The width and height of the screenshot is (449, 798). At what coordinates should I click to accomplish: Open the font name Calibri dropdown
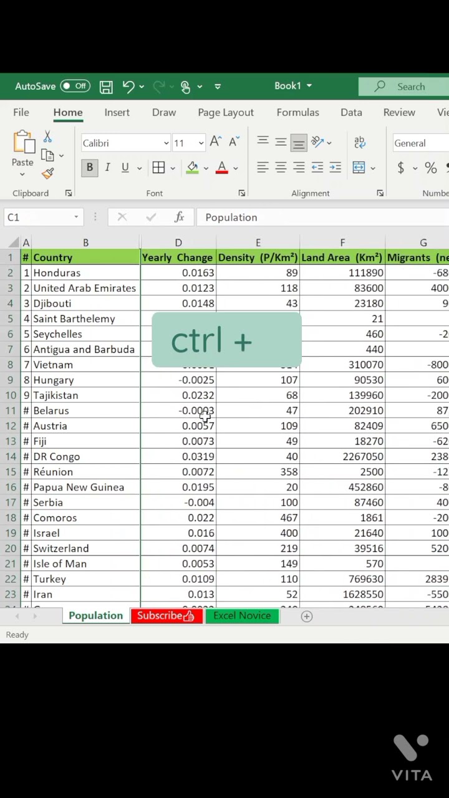point(166,143)
